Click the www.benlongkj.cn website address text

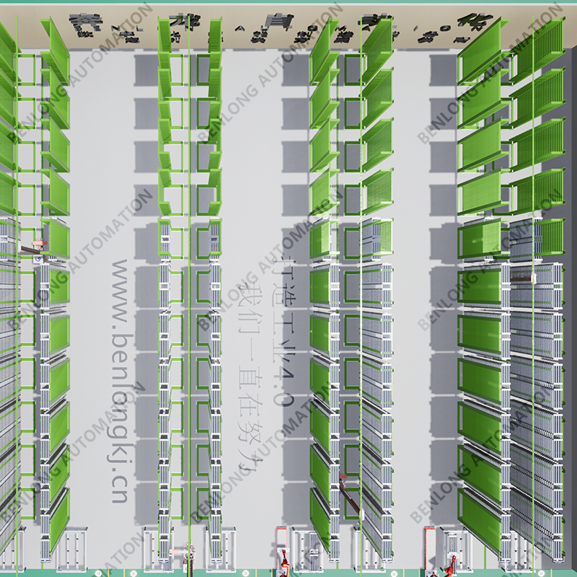pos(120,381)
